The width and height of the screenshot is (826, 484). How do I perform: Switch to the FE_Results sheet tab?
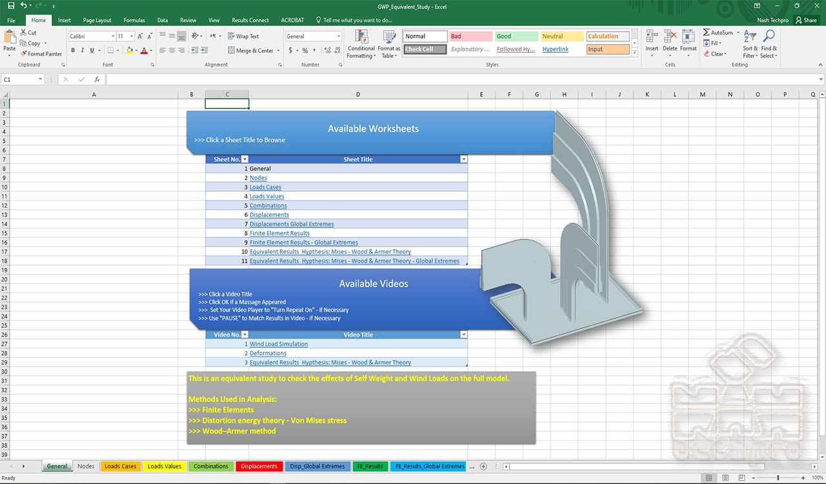370,467
